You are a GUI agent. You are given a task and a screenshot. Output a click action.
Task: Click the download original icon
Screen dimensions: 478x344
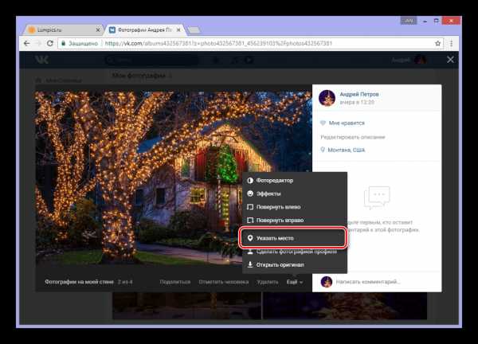point(250,264)
